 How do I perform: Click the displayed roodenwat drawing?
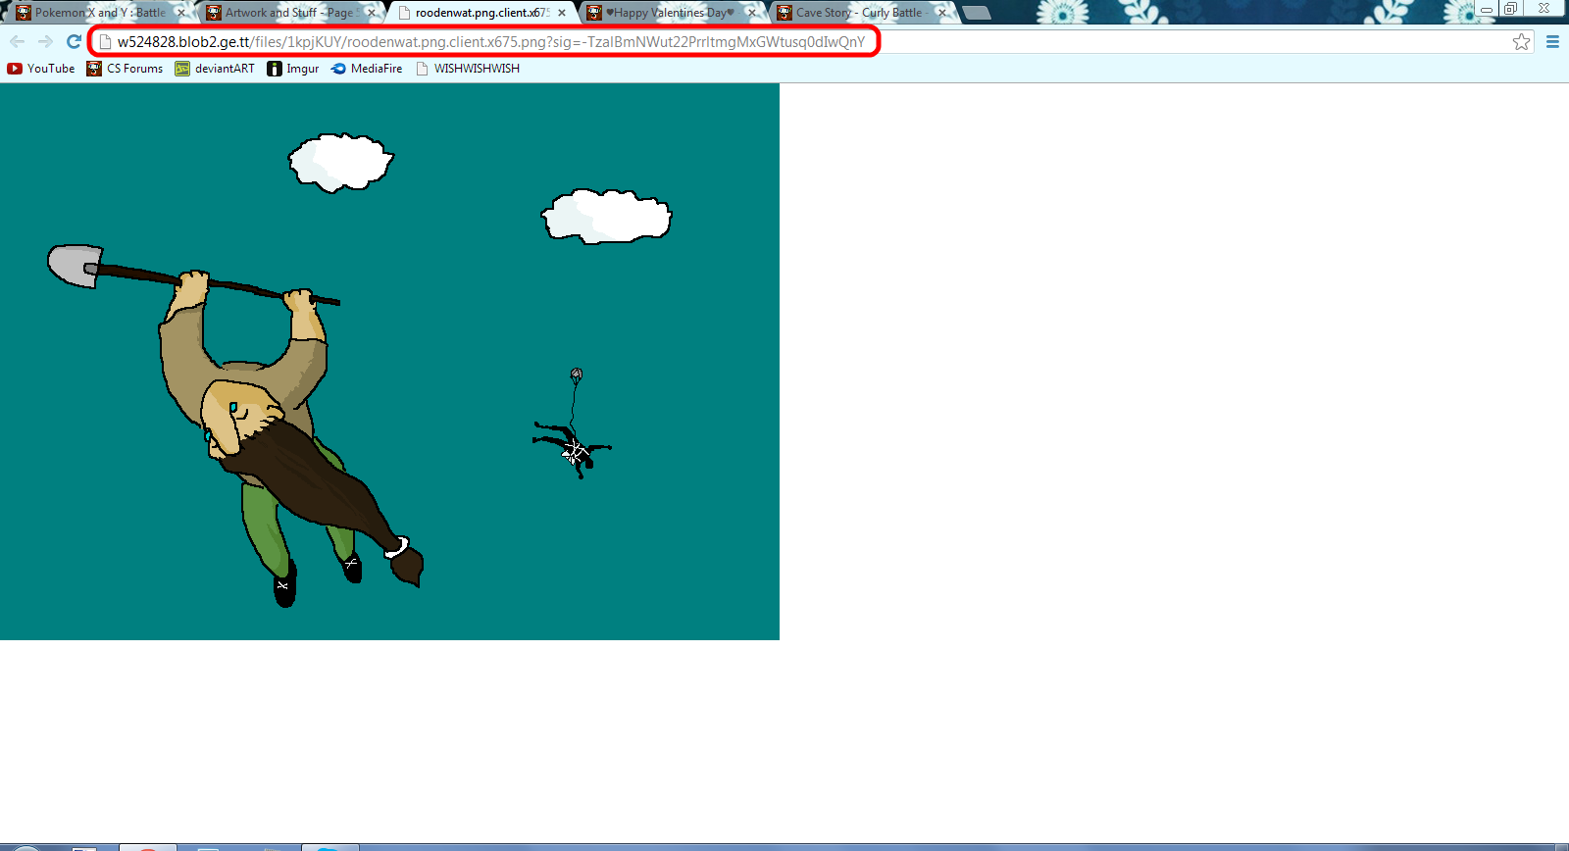click(x=389, y=362)
